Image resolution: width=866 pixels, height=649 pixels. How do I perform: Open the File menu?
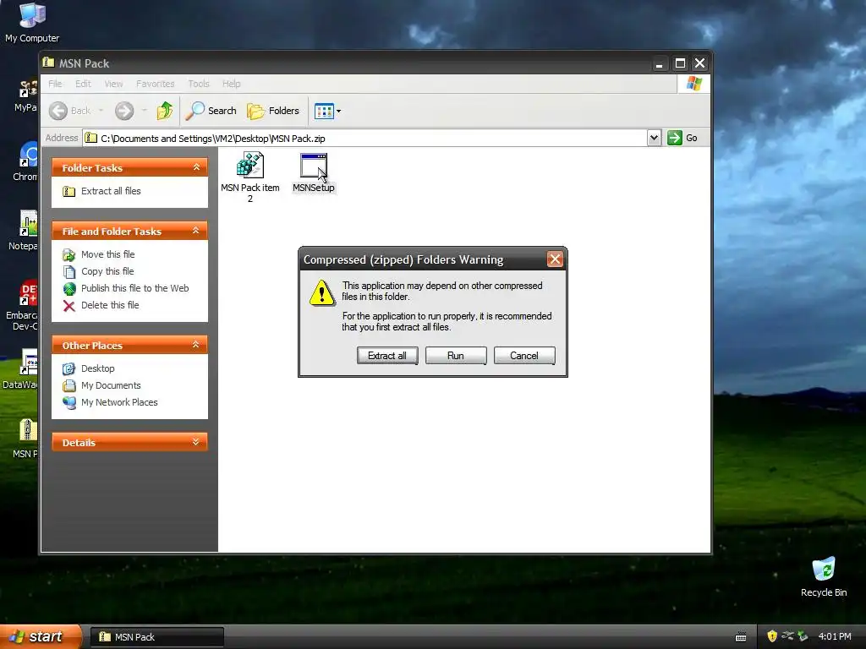click(x=55, y=84)
